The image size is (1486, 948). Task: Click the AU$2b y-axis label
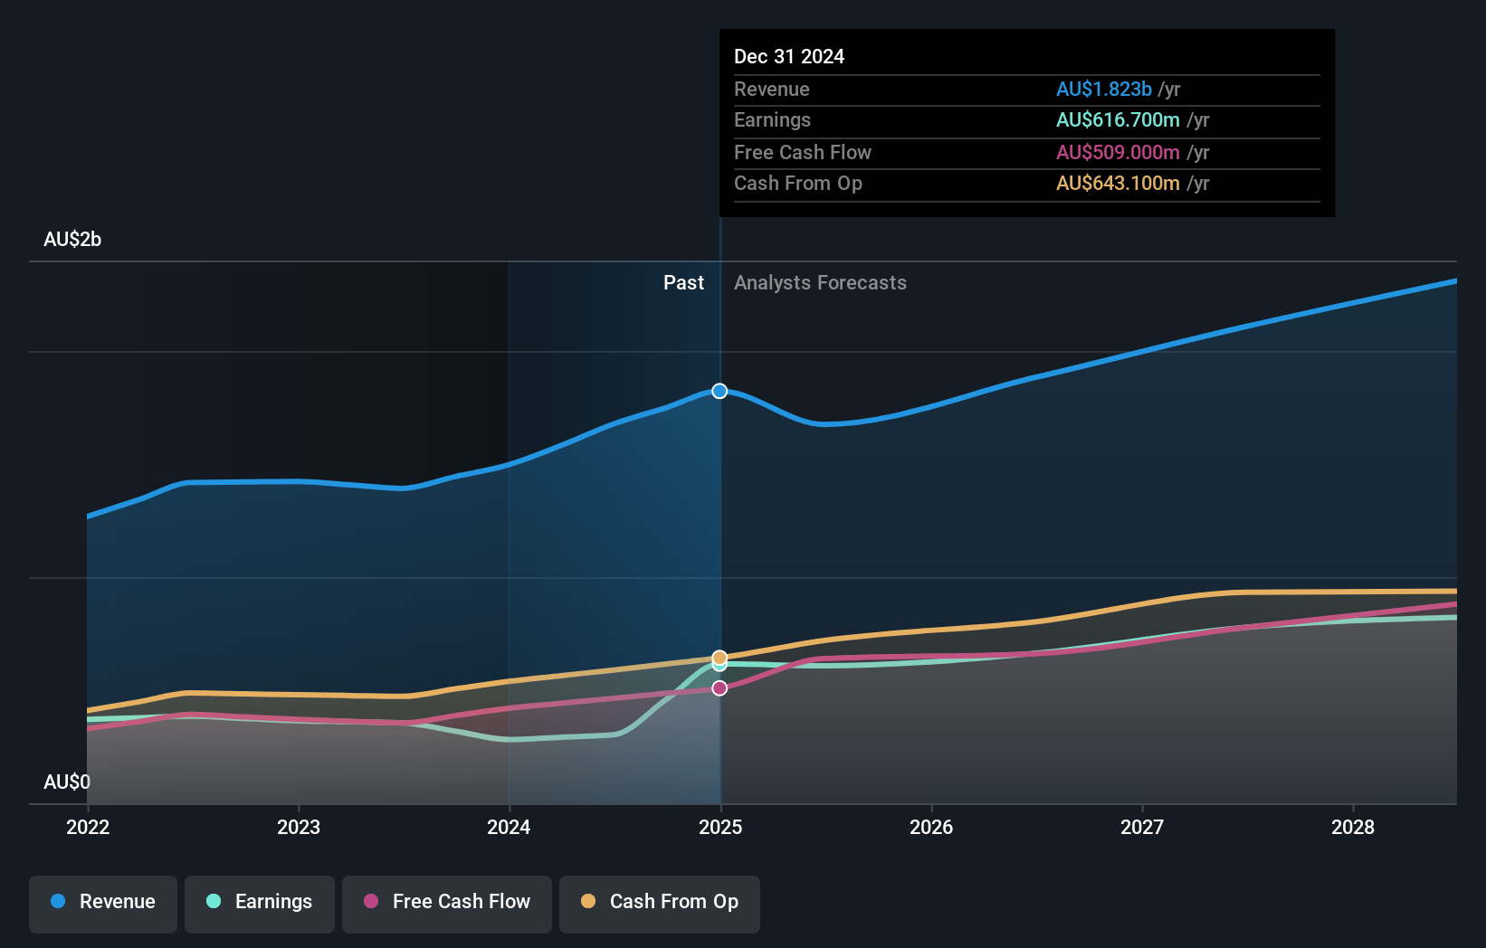point(72,240)
